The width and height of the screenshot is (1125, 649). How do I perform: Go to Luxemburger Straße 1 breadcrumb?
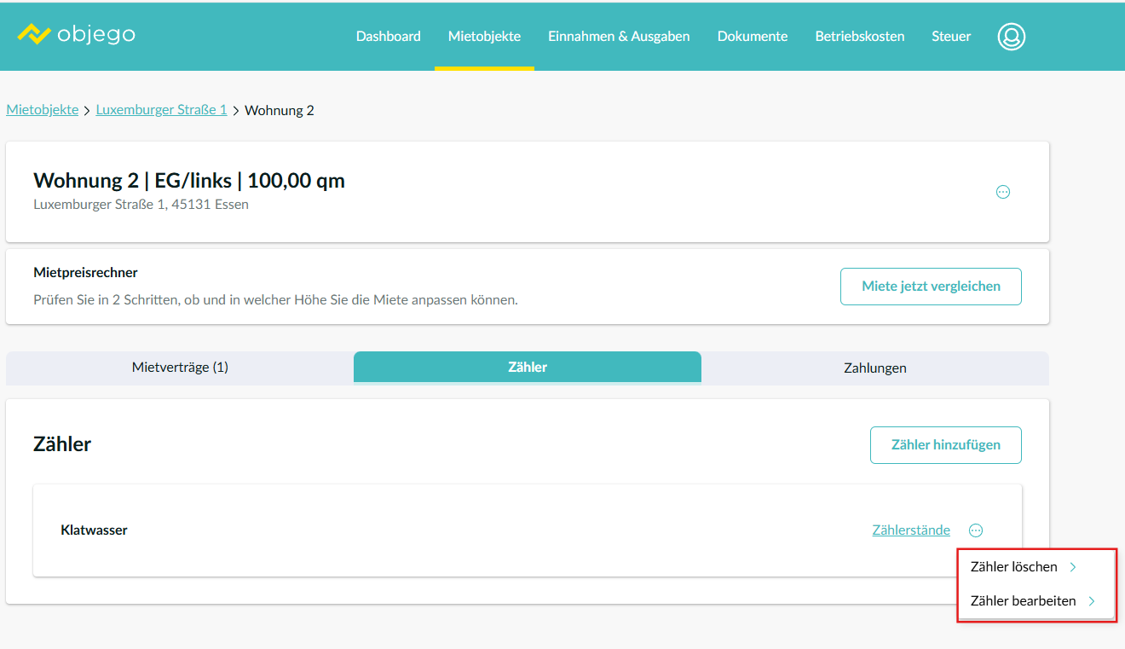click(x=161, y=110)
